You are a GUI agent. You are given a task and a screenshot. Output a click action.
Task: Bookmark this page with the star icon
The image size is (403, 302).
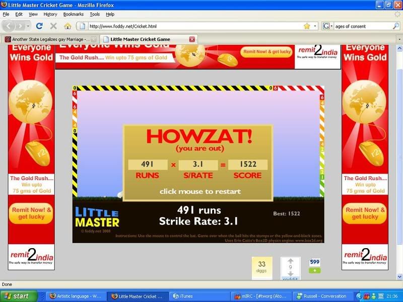(x=307, y=26)
